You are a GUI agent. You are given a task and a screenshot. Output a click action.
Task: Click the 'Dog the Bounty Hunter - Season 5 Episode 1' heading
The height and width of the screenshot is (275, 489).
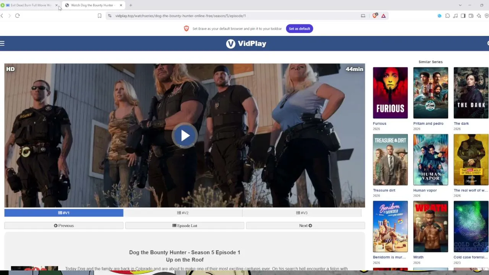click(x=185, y=252)
